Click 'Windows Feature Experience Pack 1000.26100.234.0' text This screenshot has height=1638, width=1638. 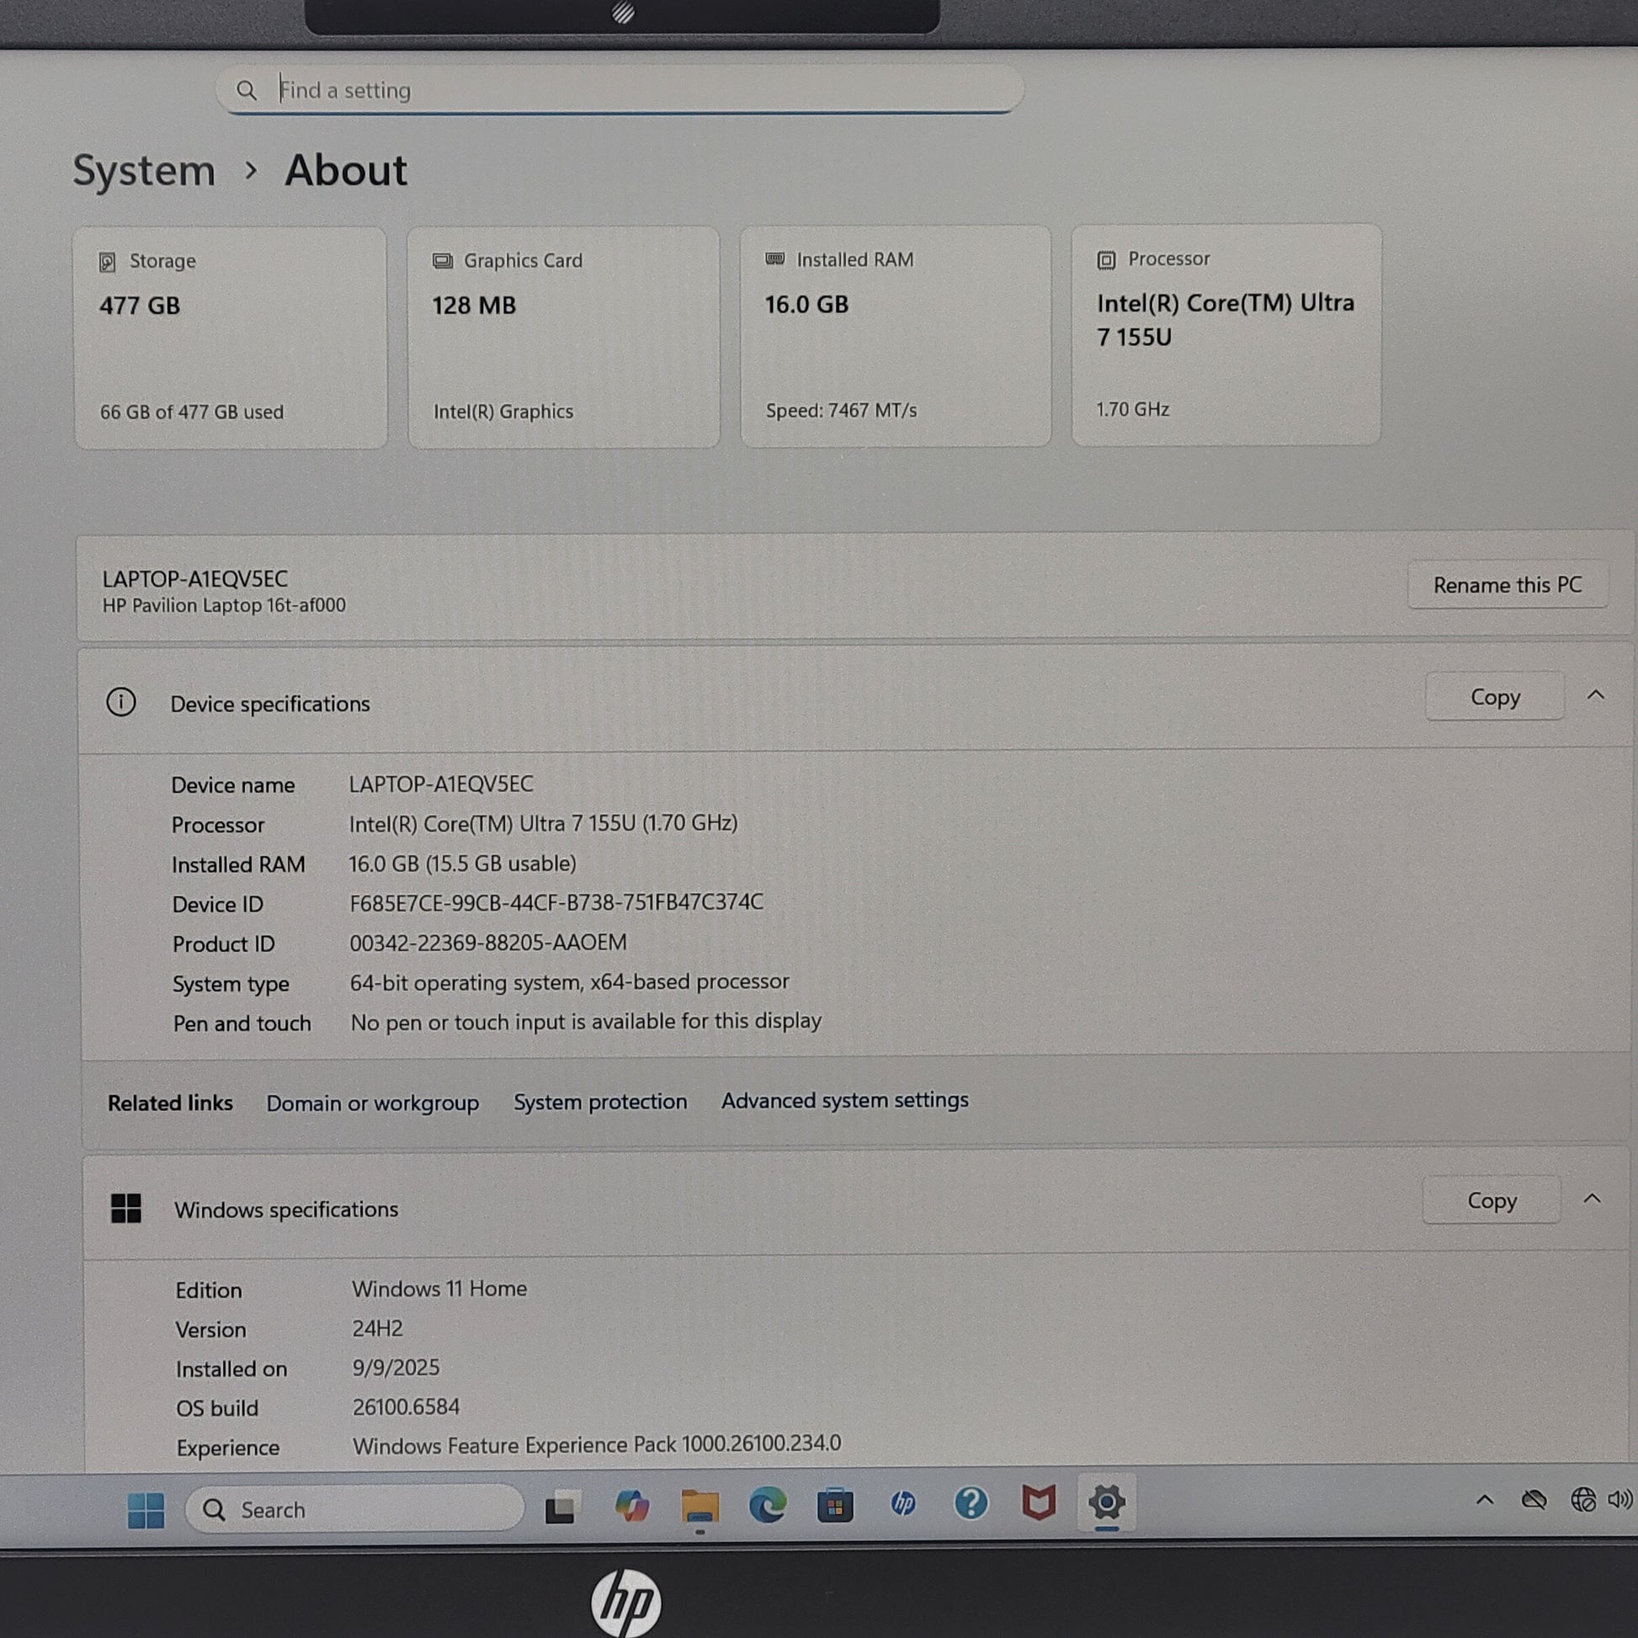tap(597, 1444)
